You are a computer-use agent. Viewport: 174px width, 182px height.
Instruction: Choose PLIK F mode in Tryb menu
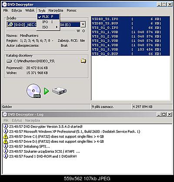coord(48,17)
